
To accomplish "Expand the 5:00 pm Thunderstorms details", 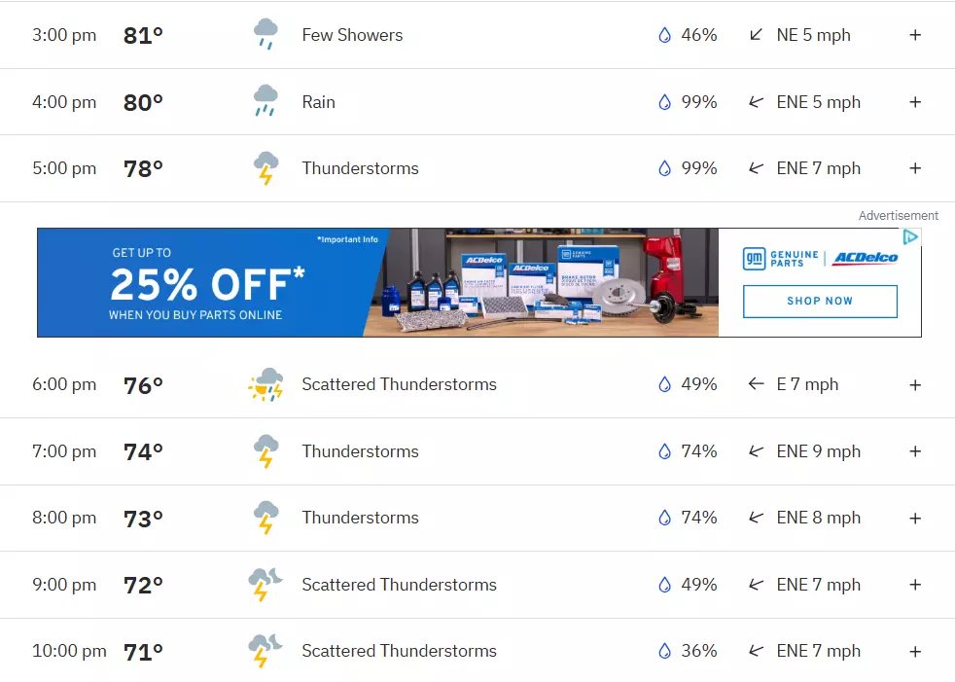I will 915,168.
